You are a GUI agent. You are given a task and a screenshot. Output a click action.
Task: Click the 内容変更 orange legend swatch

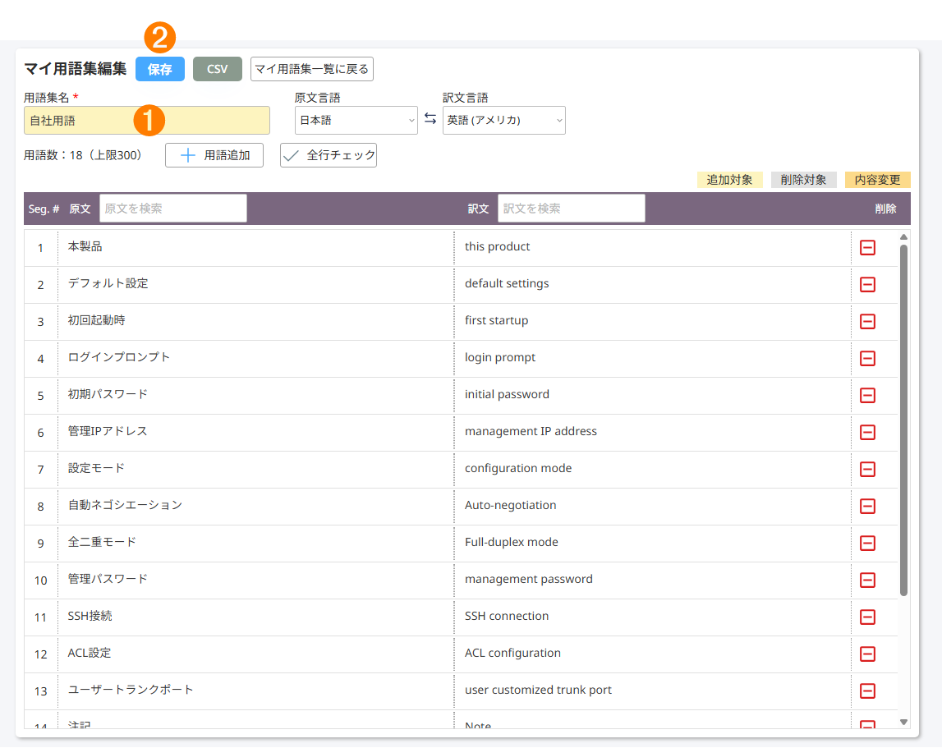(x=878, y=180)
